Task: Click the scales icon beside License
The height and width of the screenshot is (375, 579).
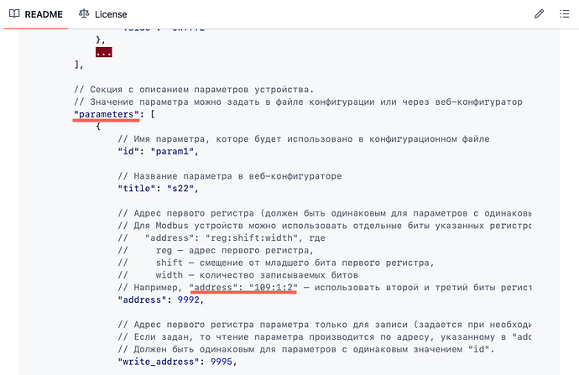Action: (x=83, y=14)
